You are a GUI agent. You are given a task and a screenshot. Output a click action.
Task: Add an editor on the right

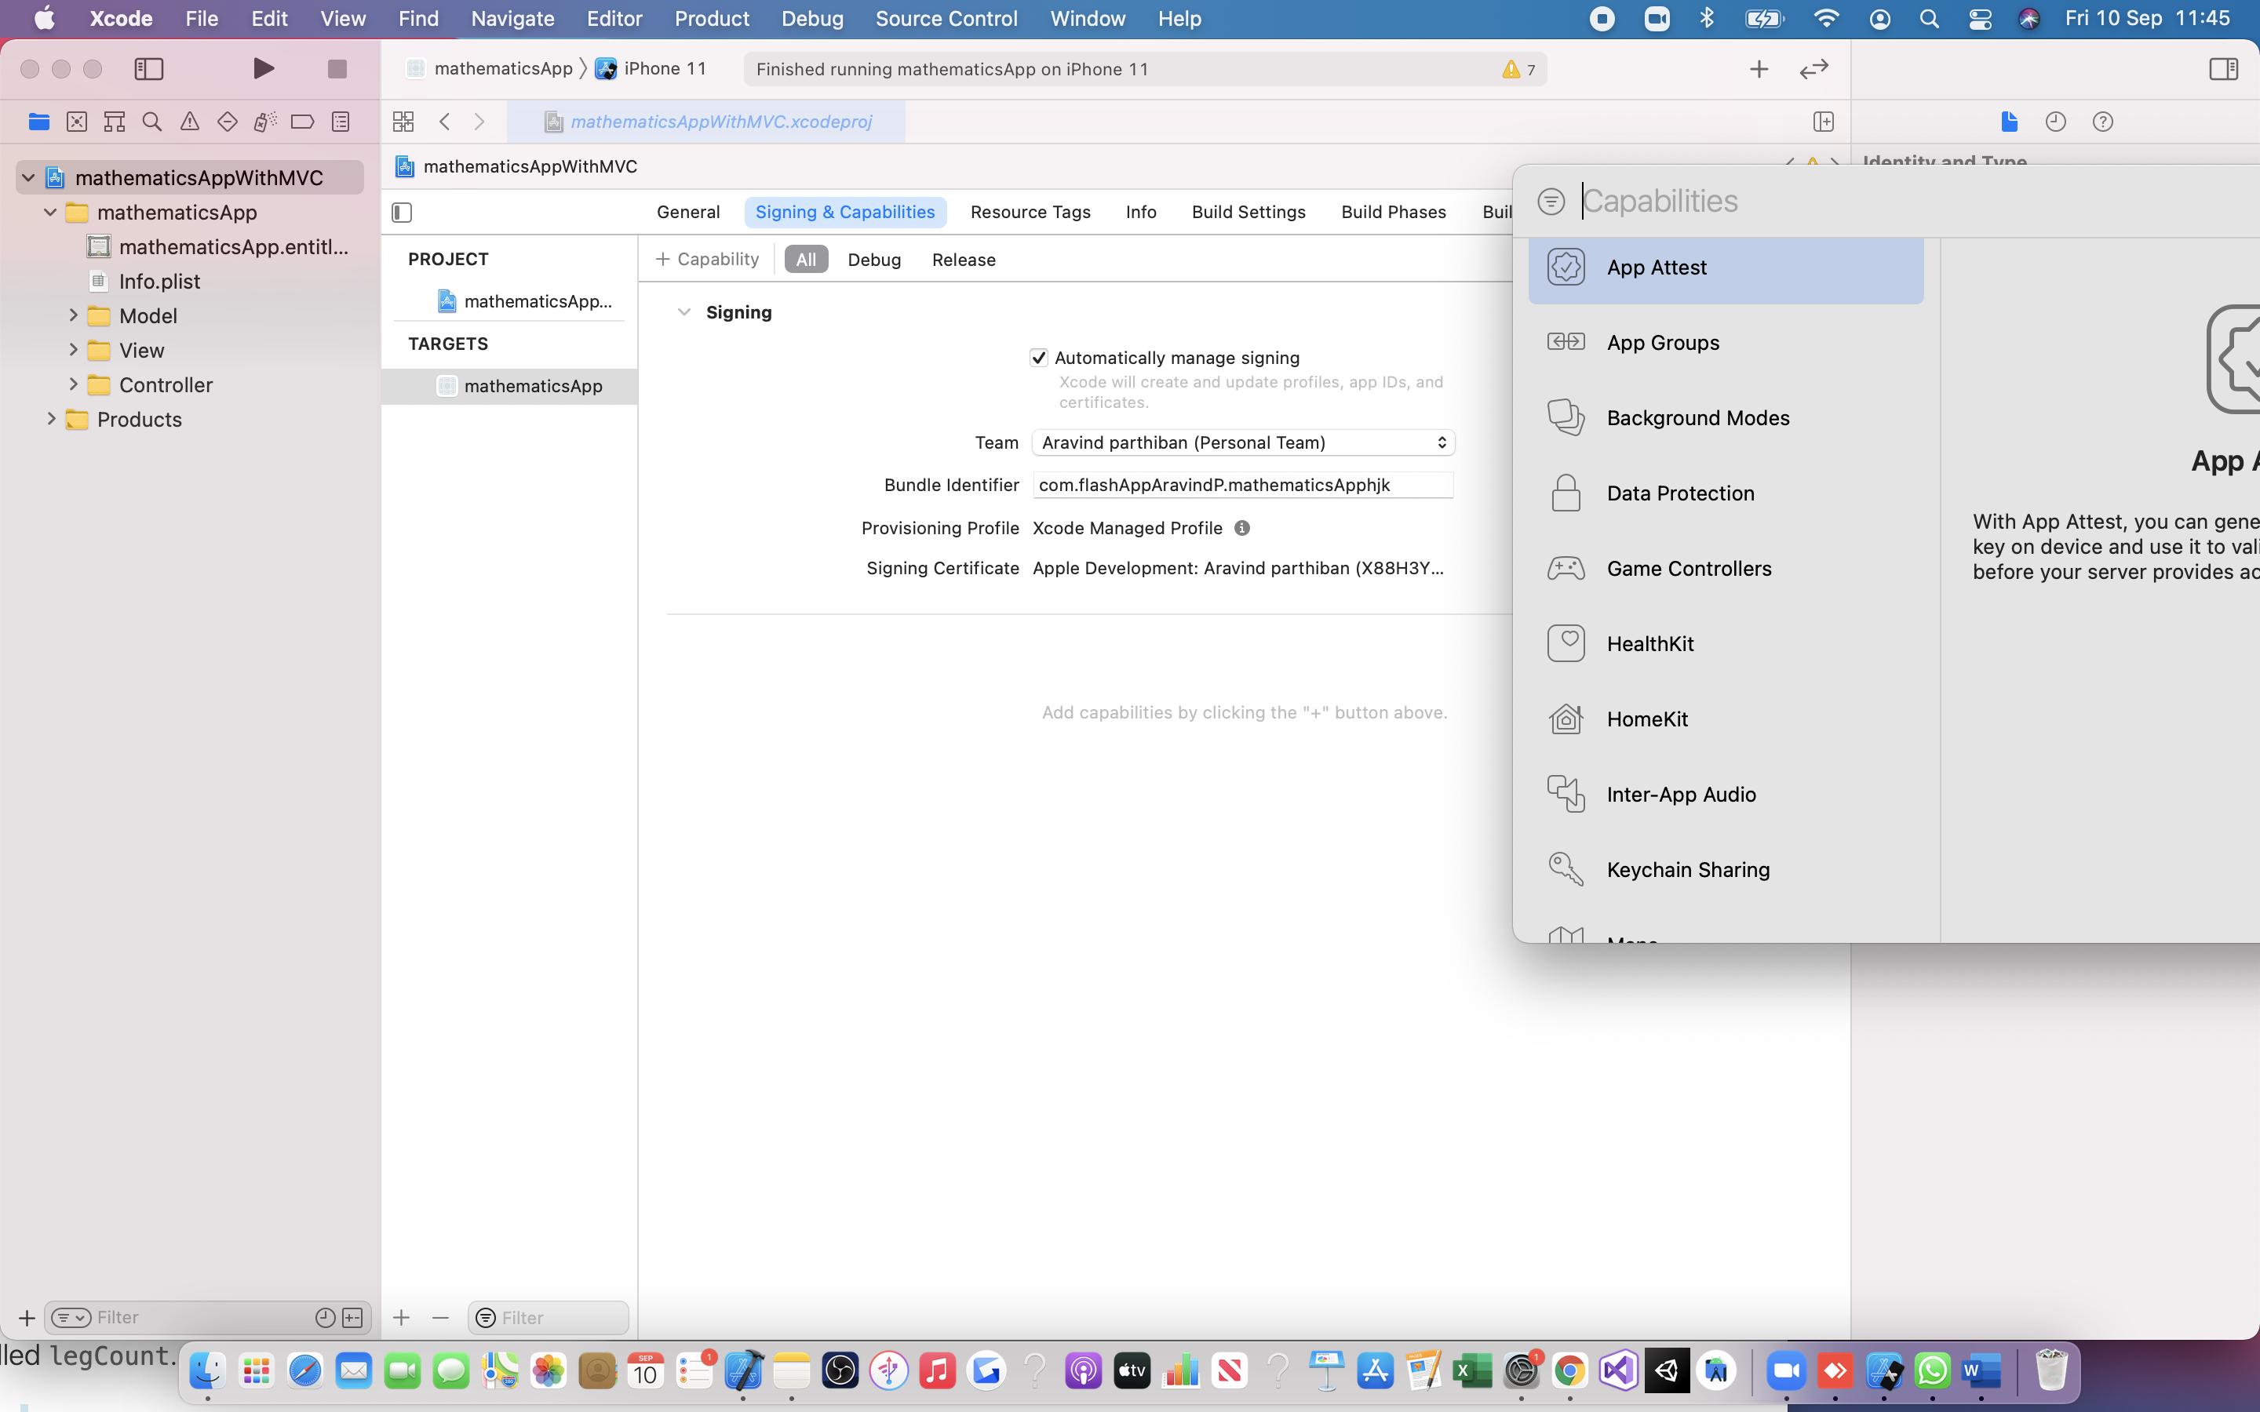pyautogui.click(x=1823, y=122)
